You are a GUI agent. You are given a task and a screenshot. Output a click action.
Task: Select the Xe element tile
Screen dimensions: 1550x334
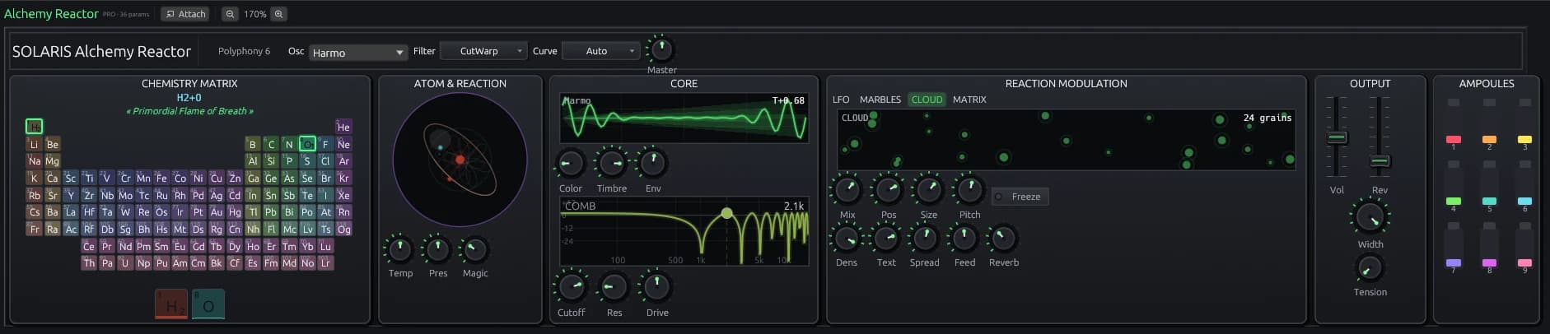(x=343, y=195)
